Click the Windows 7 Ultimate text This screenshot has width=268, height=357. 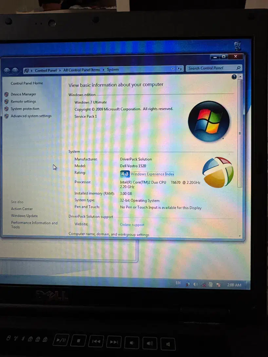91,102
